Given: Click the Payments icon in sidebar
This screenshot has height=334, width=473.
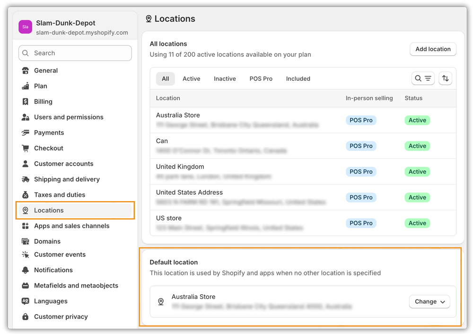Looking at the screenshot, I should pos(26,133).
